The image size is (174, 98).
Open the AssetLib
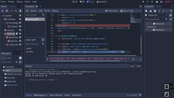tap(101, 2)
